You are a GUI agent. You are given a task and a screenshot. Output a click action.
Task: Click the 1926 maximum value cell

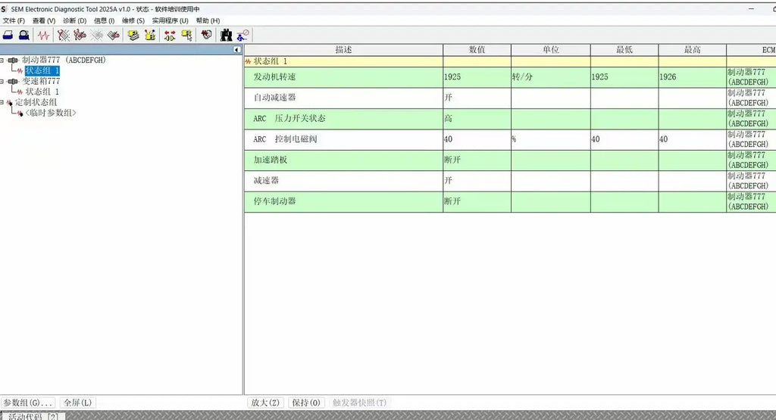click(x=693, y=77)
